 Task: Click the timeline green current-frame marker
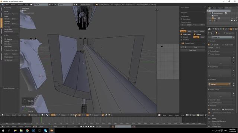pos(41,120)
